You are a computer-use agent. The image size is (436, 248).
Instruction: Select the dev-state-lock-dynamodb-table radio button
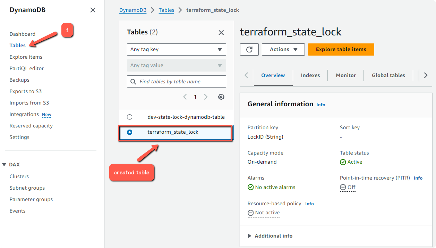point(129,117)
